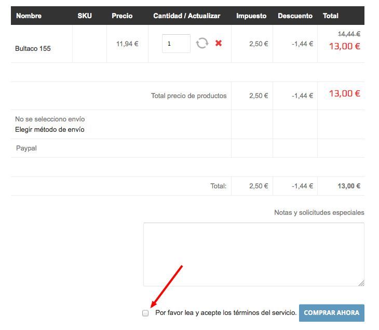Click the 'Cantidad / Actualizar' column header
Screen dimensions: 379x330
coord(186,16)
